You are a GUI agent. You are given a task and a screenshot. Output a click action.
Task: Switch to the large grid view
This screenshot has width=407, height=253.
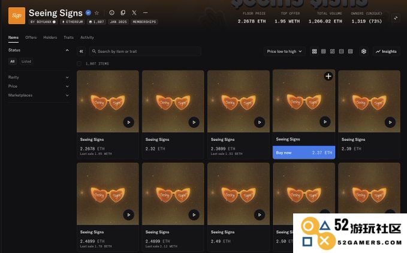[x=314, y=52]
